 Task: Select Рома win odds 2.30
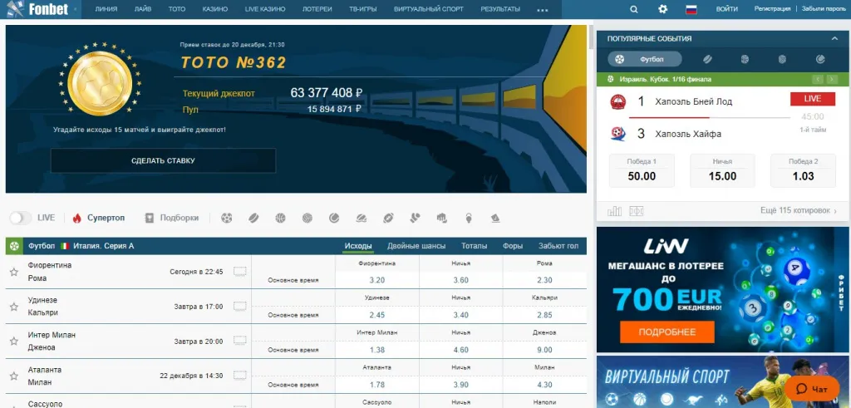click(544, 280)
